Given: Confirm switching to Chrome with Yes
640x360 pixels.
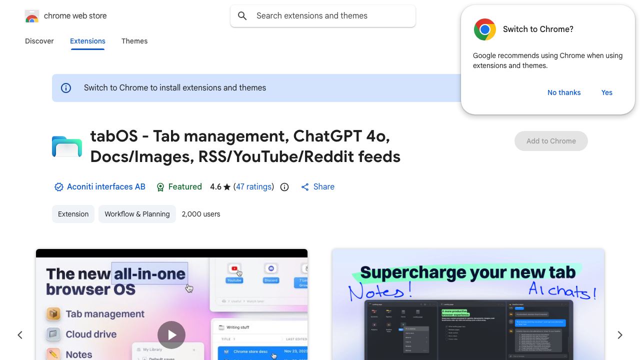Looking at the screenshot, I should click(x=607, y=92).
